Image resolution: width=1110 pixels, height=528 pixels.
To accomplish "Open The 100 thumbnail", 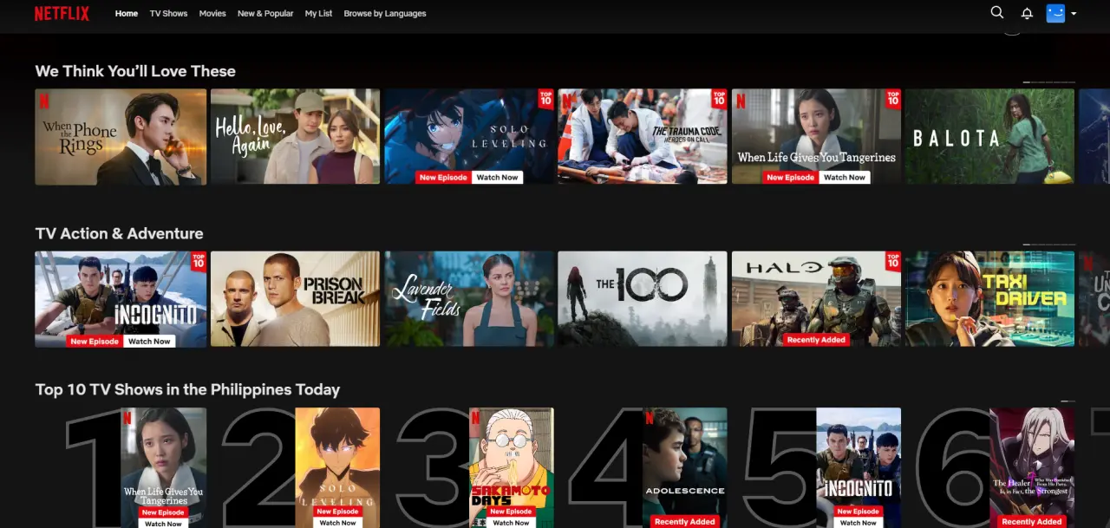I will 643,299.
